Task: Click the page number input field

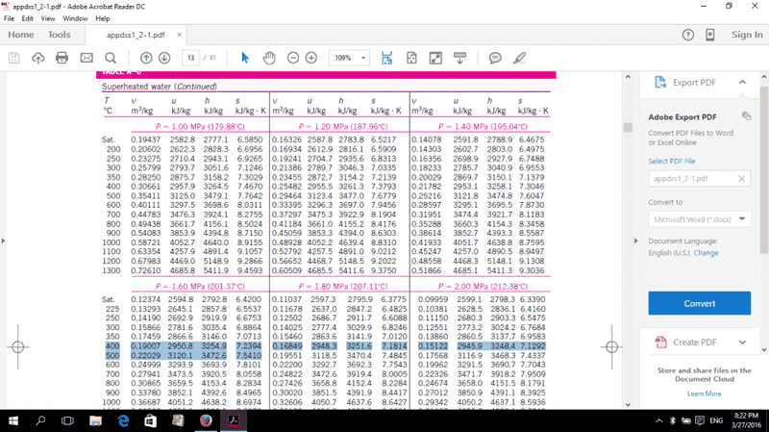Action: [x=192, y=58]
